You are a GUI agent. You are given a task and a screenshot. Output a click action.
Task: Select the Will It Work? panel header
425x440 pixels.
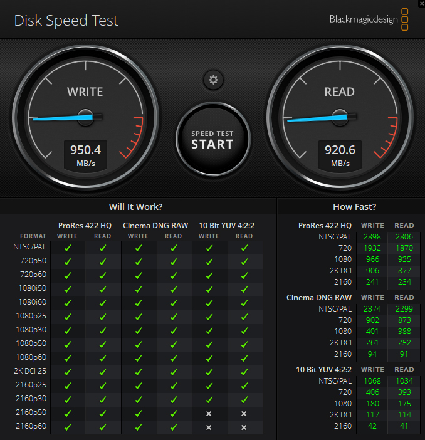[x=136, y=207]
